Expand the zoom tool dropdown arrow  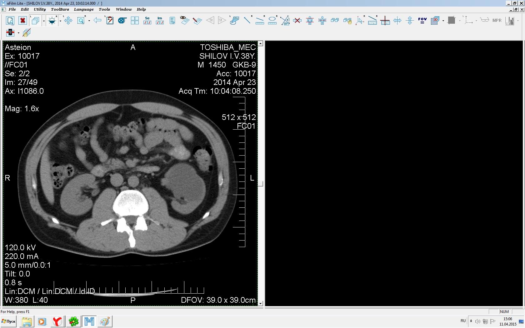tap(89, 21)
